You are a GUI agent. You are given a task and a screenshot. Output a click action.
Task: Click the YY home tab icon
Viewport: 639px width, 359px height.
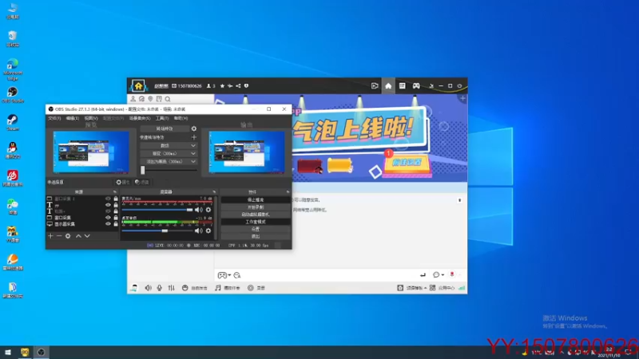coord(388,86)
